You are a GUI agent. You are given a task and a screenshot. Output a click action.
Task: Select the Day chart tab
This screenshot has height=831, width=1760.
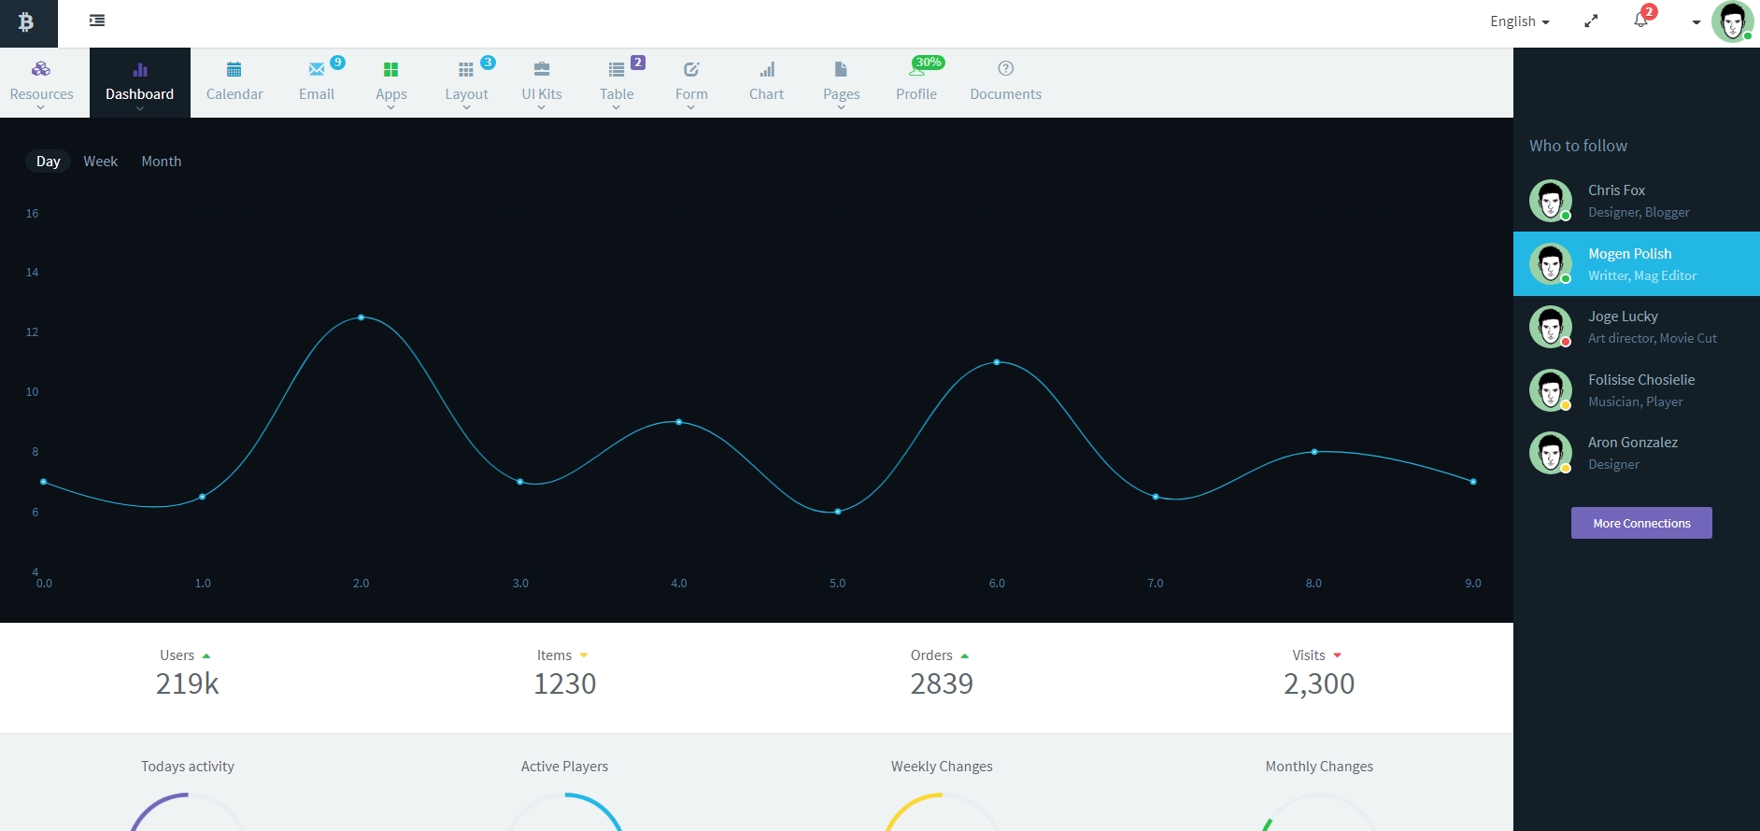(x=49, y=162)
